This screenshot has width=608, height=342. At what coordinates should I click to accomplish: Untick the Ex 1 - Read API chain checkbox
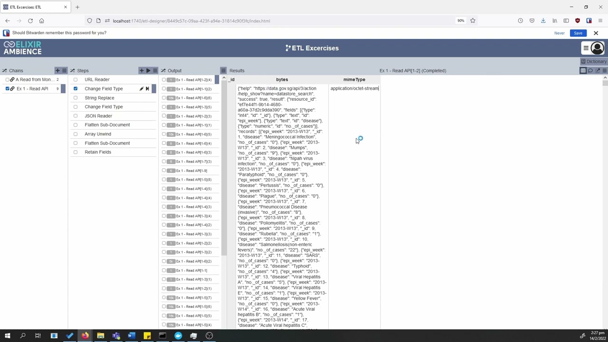(7, 89)
